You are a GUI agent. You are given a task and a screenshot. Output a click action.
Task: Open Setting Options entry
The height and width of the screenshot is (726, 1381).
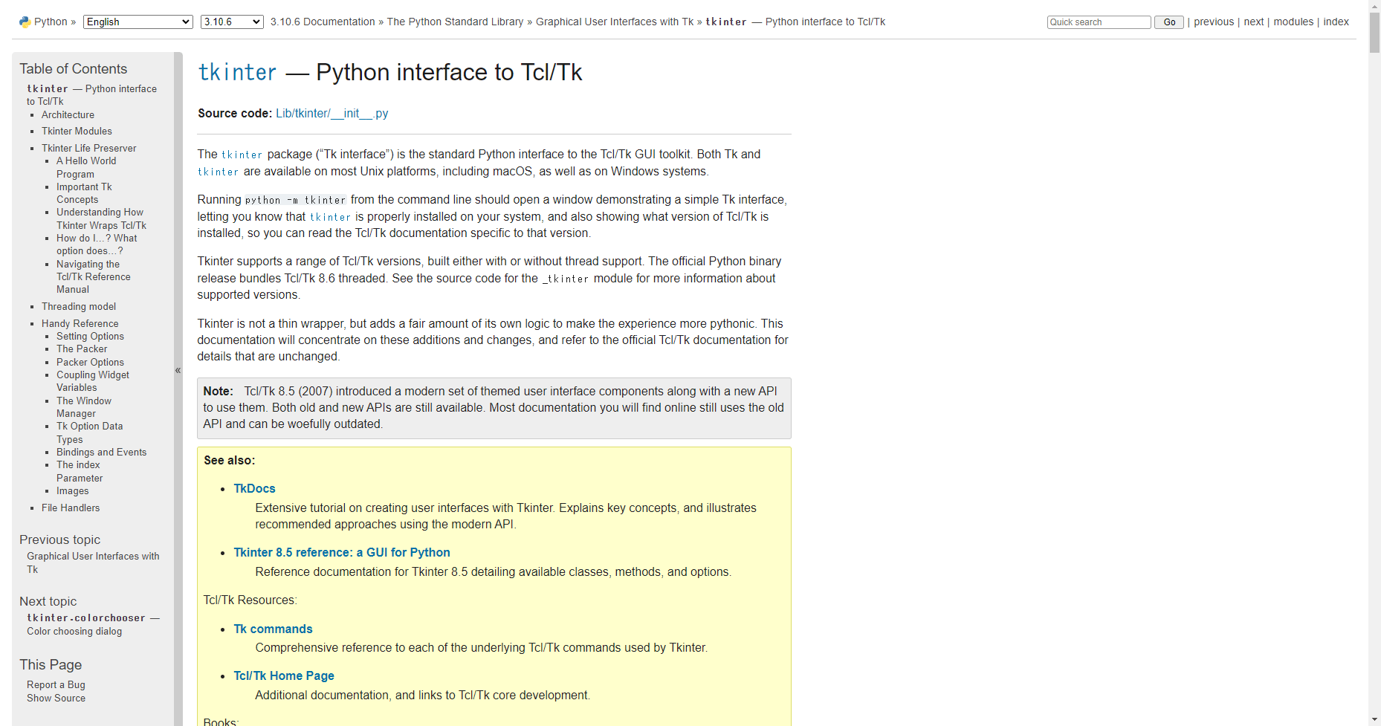pyautogui.click(x=90, y=336)
